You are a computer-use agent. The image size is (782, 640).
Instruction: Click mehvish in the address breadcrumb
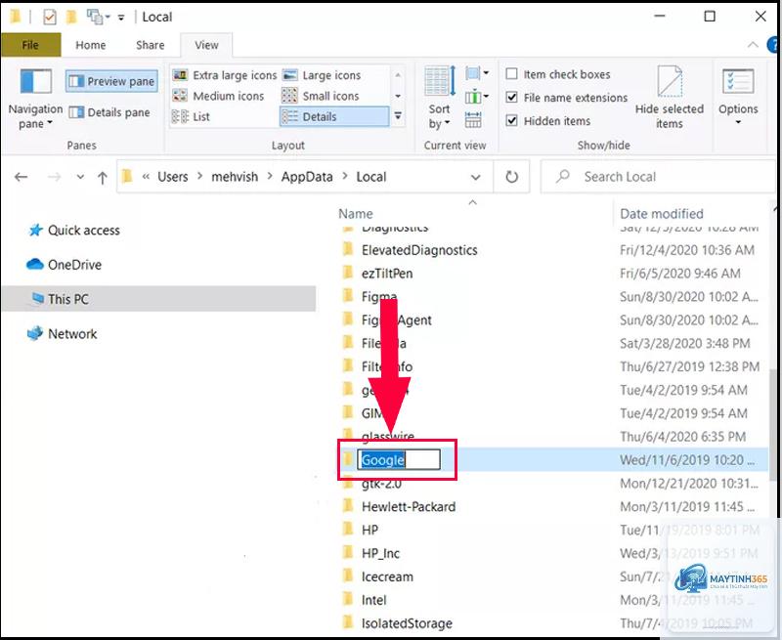(235, 177)
